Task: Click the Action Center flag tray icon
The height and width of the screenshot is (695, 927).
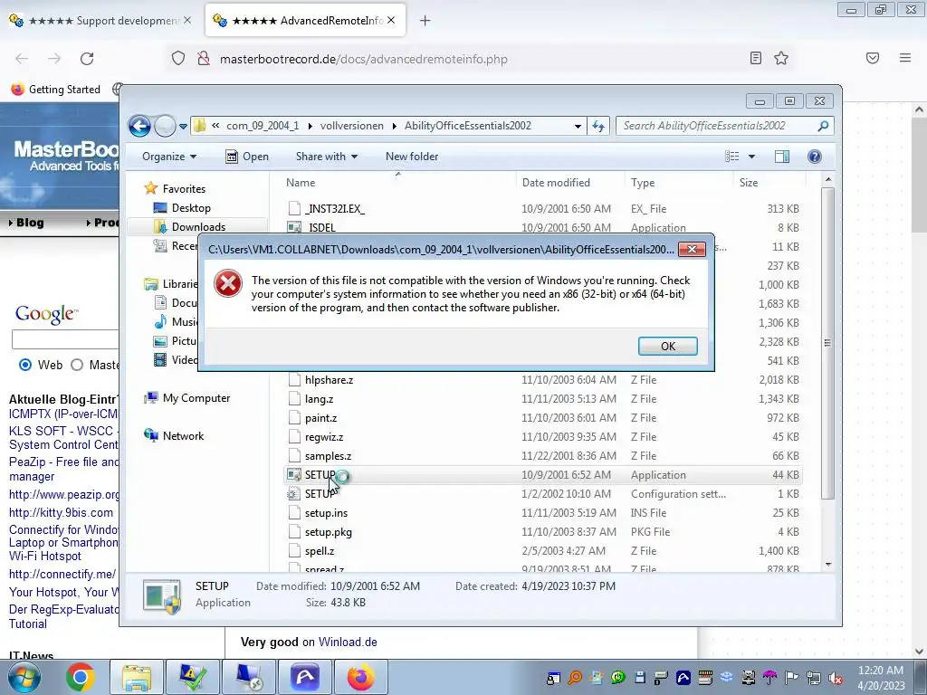Action: point(791,677)
